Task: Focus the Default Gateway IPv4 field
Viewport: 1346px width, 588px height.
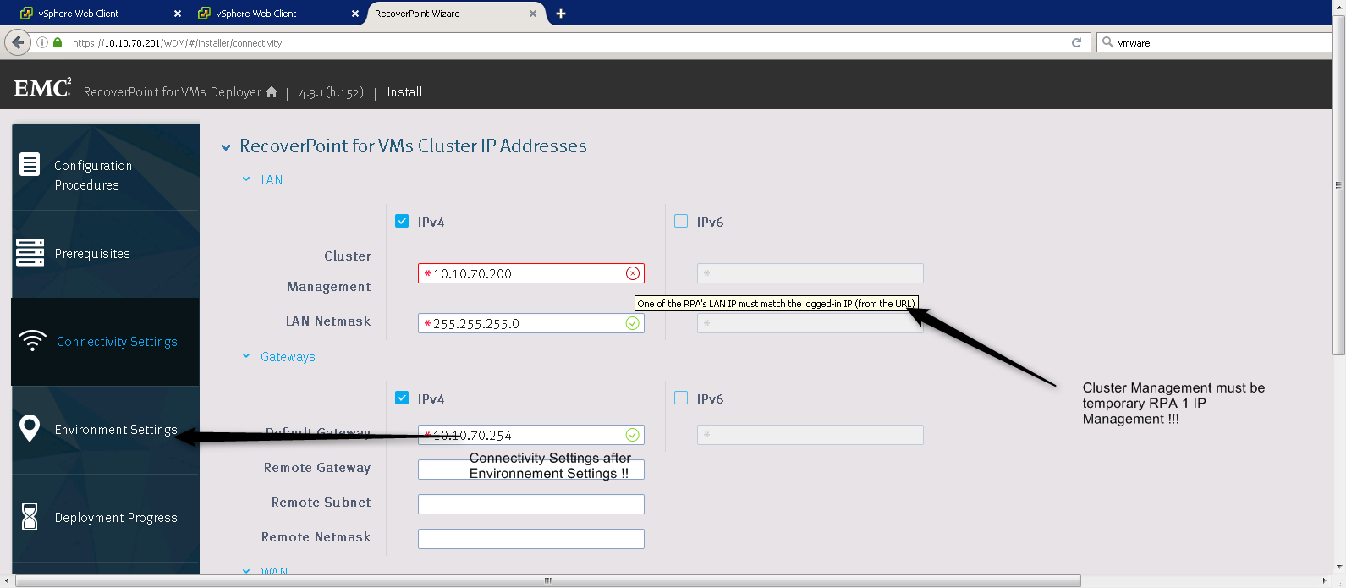Action: point(531,435)
